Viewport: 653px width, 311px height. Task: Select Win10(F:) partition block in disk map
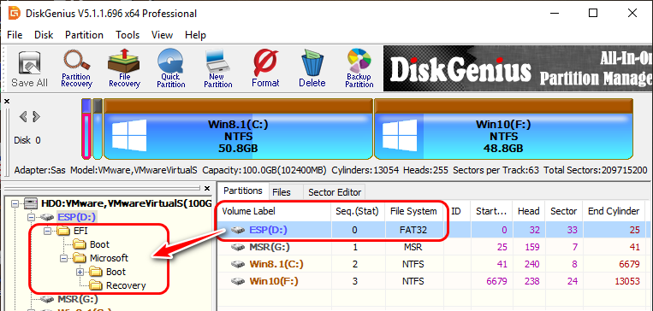503,129
